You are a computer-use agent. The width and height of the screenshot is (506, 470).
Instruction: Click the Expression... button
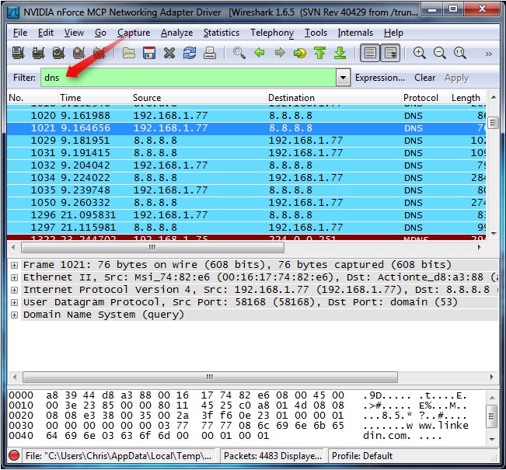(380, 78)
